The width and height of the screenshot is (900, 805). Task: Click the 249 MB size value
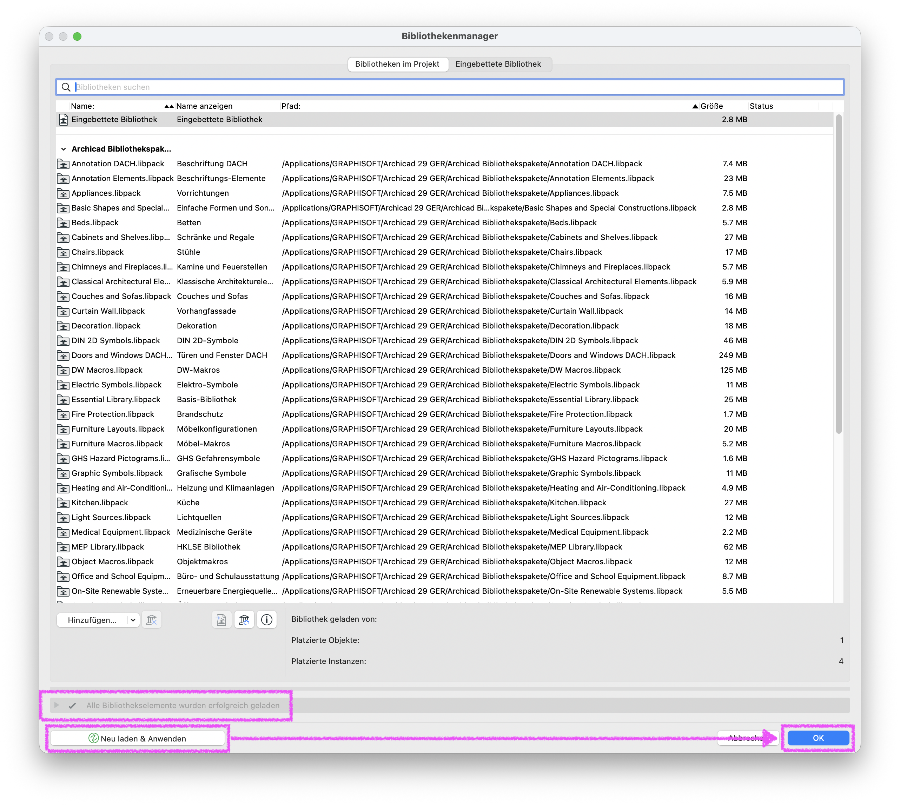(733, 355)
